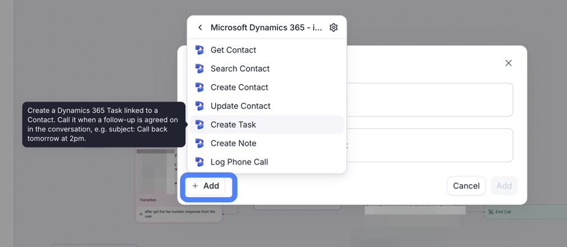Open Microsoft Dynamics 365 integration settings gear
The image size is (567, 247).
tap(333, 28)
